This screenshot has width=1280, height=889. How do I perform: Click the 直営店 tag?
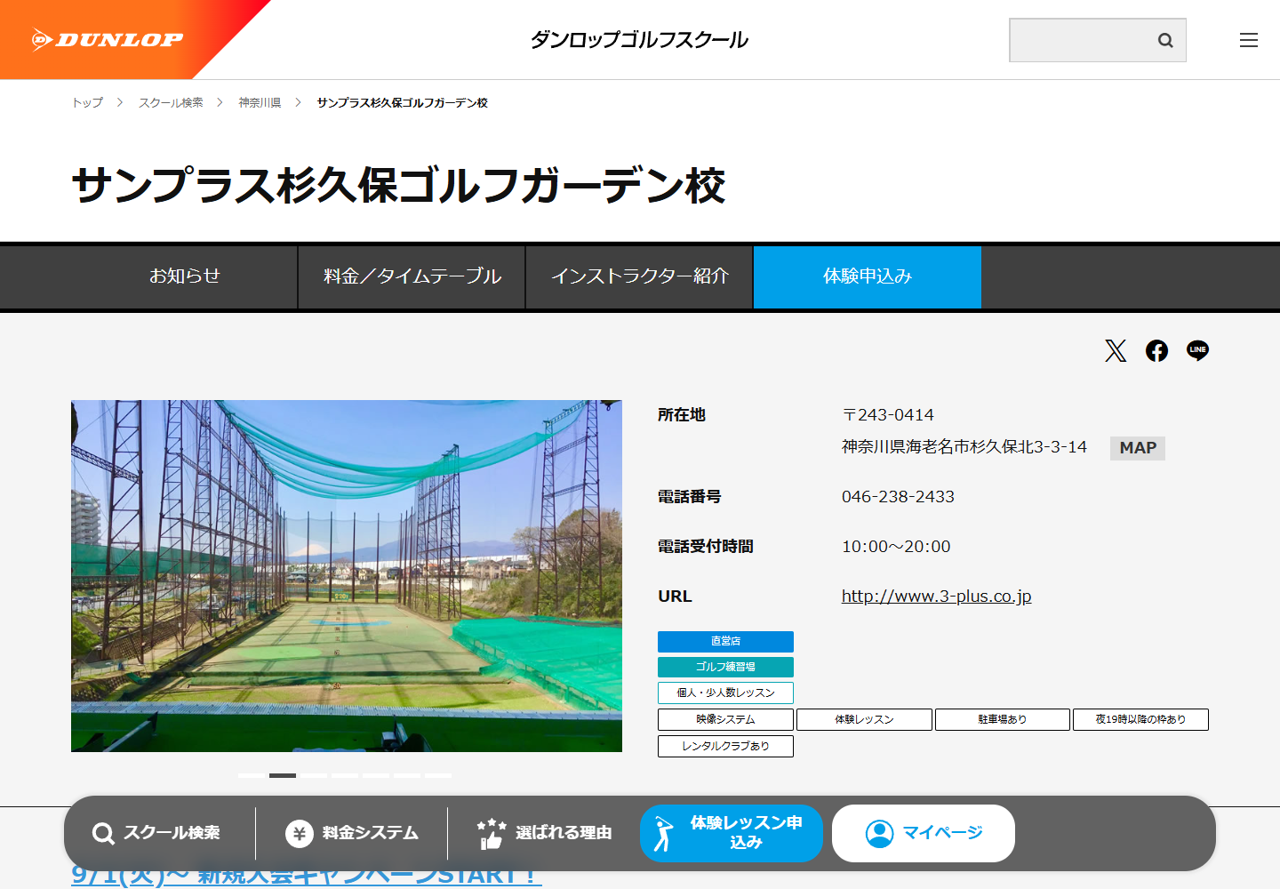(725, 641)
